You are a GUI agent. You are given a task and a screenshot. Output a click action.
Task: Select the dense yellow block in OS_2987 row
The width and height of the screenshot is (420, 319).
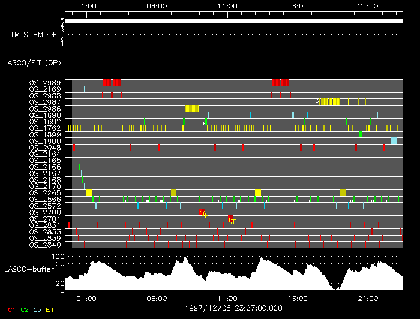(329, 102)
